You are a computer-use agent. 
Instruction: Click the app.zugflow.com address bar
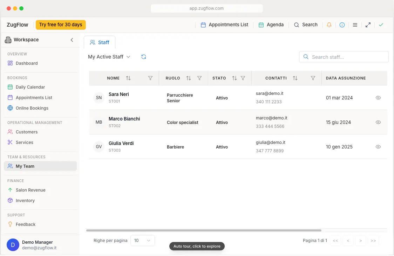coord(206,8)
